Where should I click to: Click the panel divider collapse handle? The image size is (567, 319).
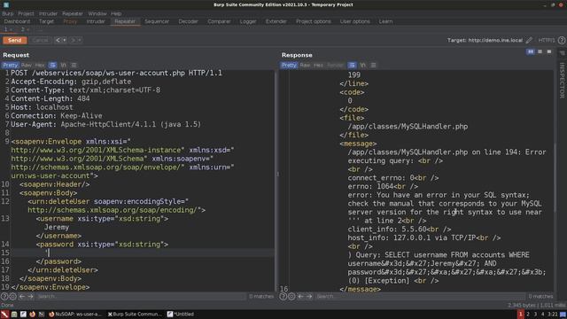pos(277,174)
